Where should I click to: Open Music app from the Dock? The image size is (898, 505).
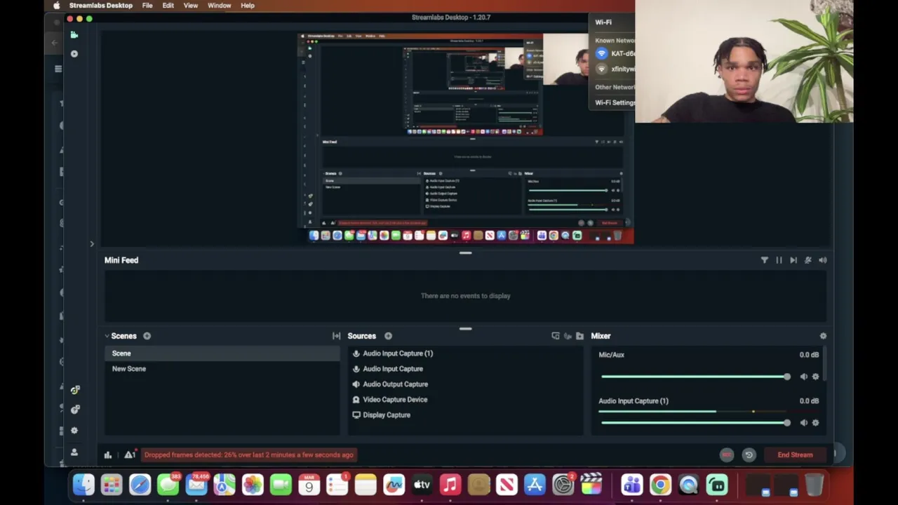(x=450, y=485)
